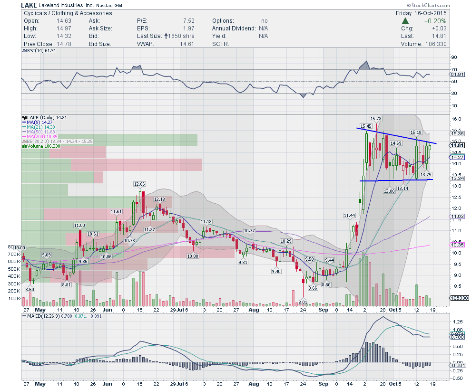Click the Chg value +0.03
Image resolution: width=471 pixels, height=388 pixels.
click(439, 28)
